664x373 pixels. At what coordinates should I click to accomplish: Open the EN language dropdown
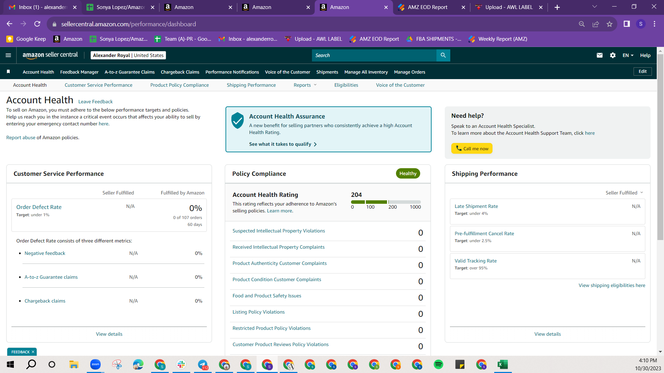[x=628, y=55]
